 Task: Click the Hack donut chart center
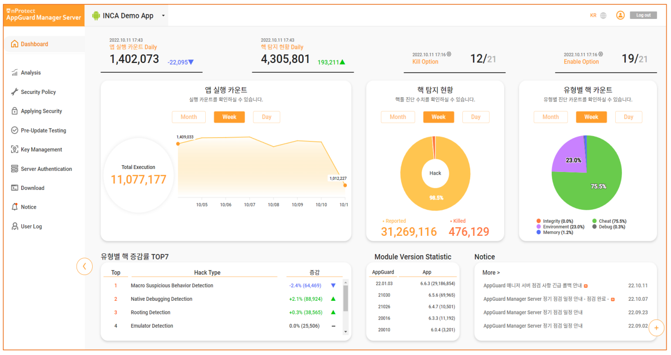click(435, 173)
